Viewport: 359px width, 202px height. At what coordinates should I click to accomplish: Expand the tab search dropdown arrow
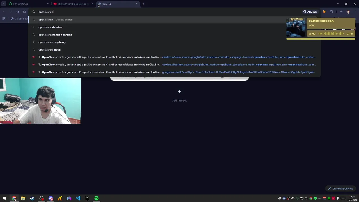click(4, 4)
